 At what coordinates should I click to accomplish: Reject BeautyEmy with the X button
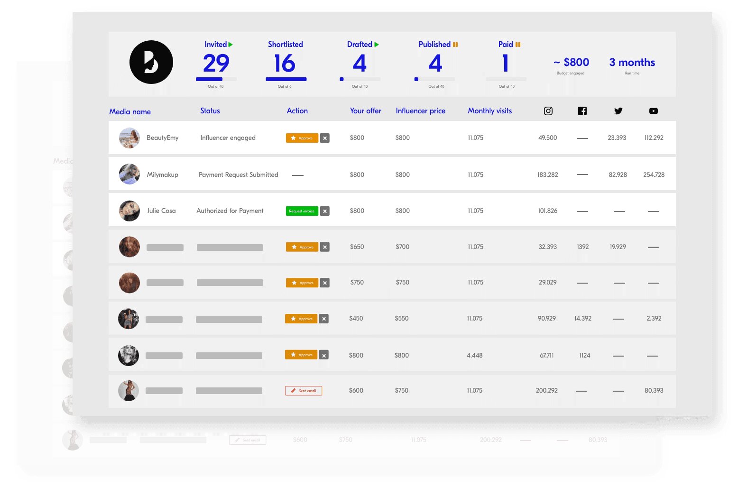point(325,138)
